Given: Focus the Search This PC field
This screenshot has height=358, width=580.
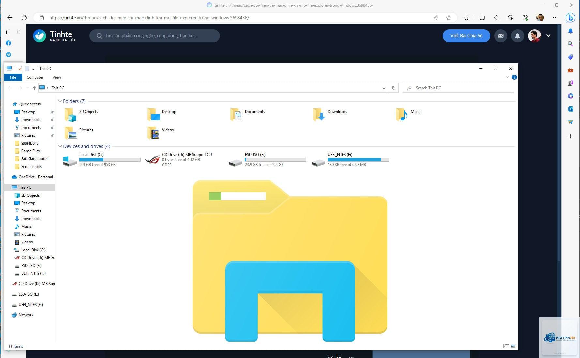Looking at the screenshot, I should (458, 88).
